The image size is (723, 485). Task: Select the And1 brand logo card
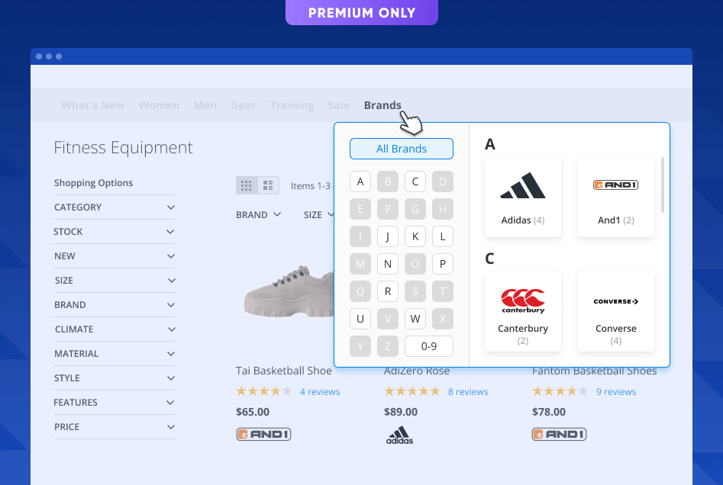click(615, 196)
